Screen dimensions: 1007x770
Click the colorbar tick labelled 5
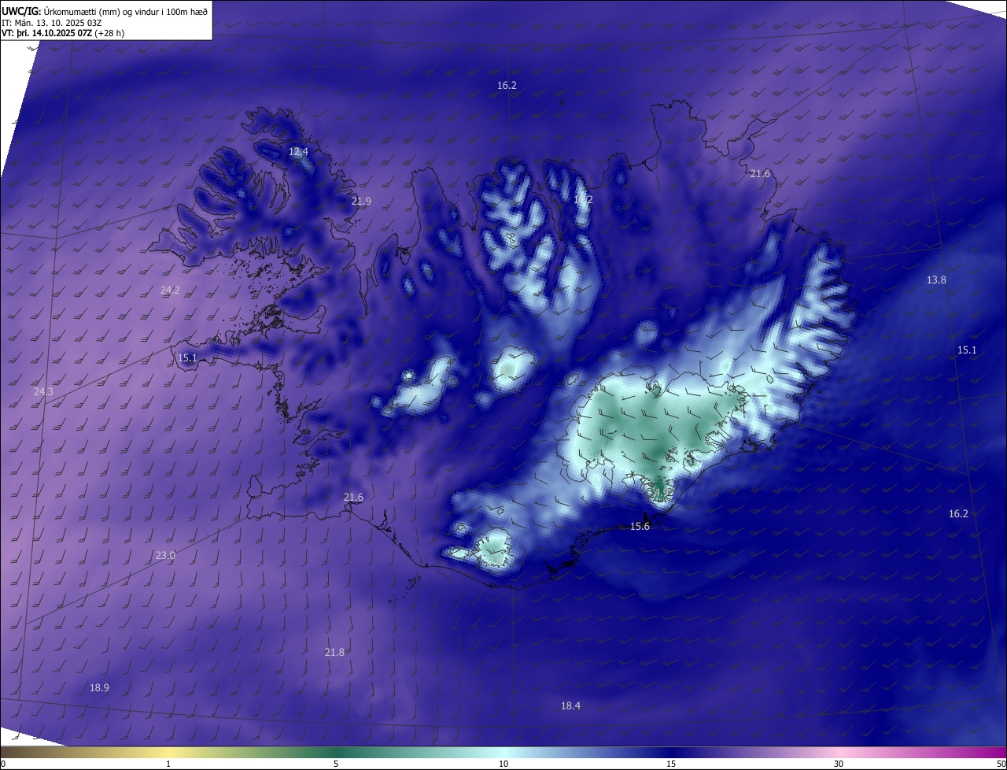click(x=336, y=764)
